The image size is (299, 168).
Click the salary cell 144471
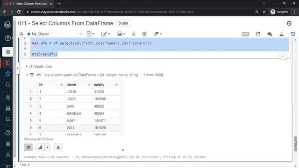pos(106,120)
